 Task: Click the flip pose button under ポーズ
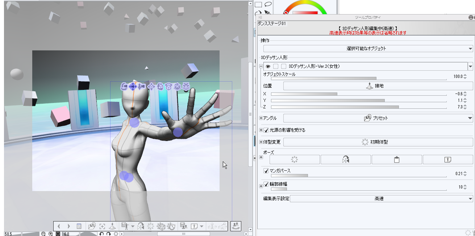(346, 160)
